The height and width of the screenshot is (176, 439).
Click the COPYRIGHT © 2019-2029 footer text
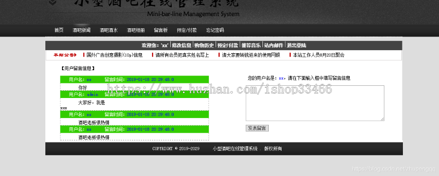[176, 149]
